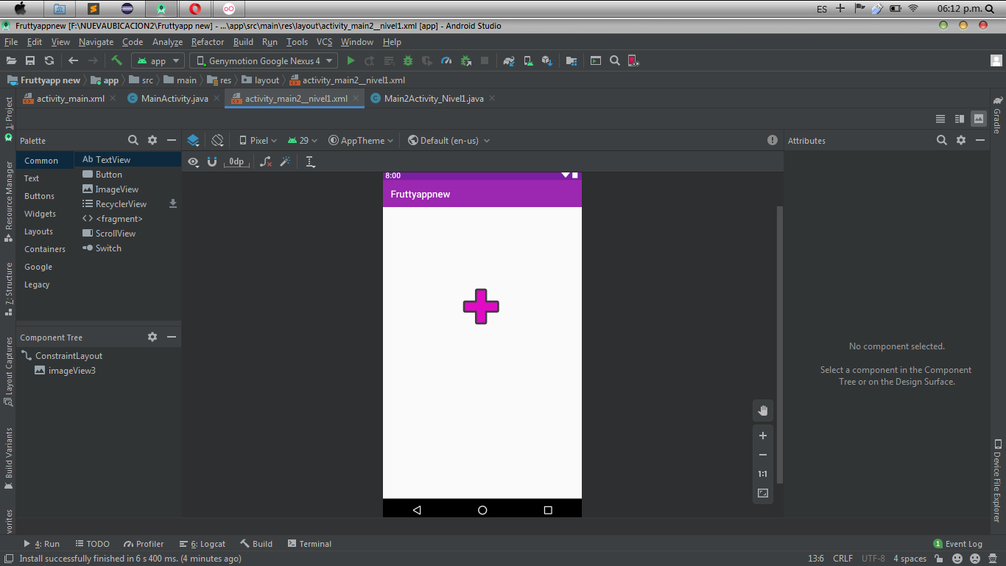The width and height of the screenshot is (1006, 566).
Task: Open Default (en-us) locale dropdown
Action: [449, 140]
